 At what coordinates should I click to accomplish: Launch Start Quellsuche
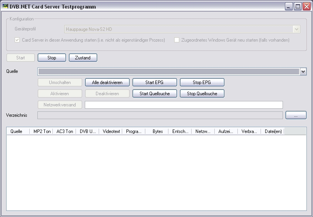(x=155, y=94)
